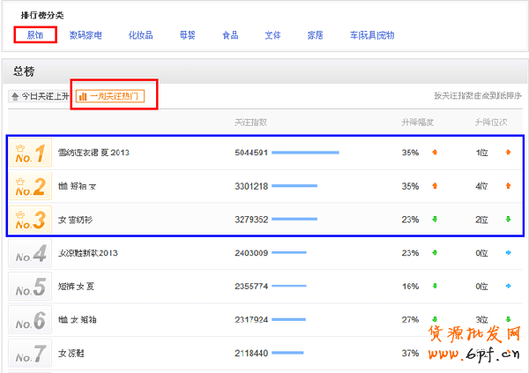This screenshot has height=373, width=529.
Task: Click the No.3 rank badge
Action: pyautogui.click(x=31, y=220)
